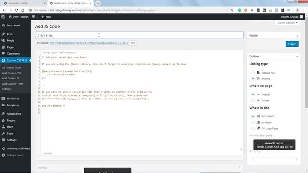This screenshot has width=308, height=173.
Task: Collapse the admin menu
Action: 13,155
